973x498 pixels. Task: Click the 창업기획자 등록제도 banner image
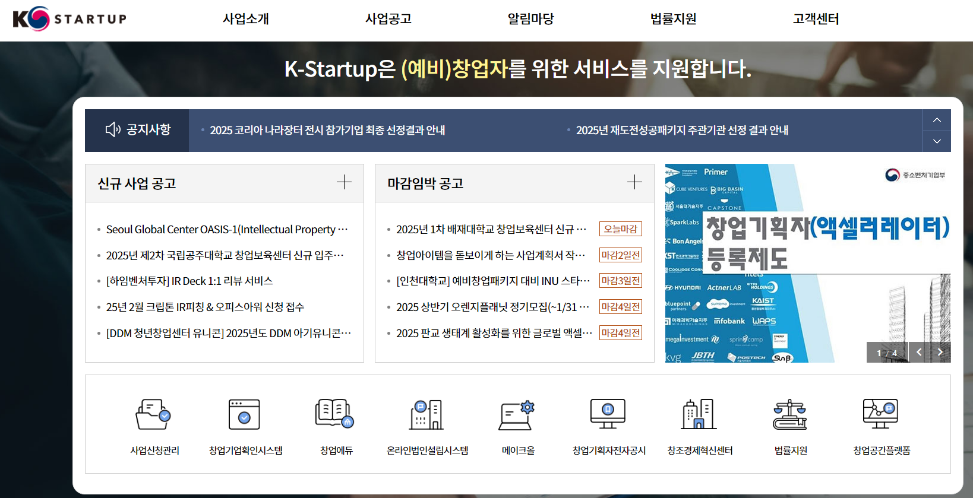pyautogui.click(x=808, y=263)
